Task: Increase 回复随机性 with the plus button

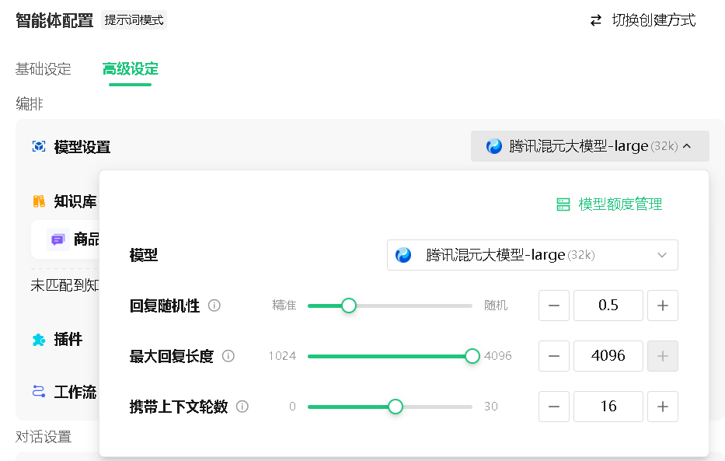Action: click(663, 305)
